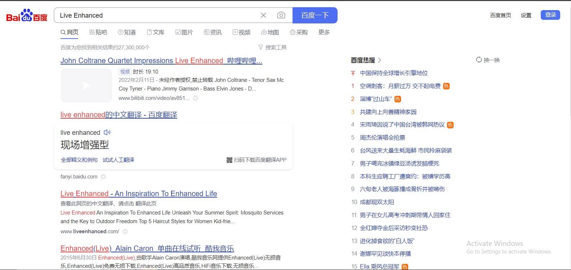Open 本科生应聘工厂遭爽约 topic
571x270 pixels.
click(405, 176)
